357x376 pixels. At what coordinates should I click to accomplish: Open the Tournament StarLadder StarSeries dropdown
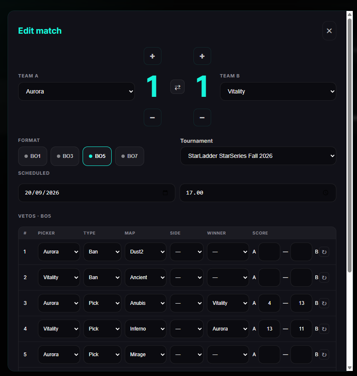(x=258, y=156)
